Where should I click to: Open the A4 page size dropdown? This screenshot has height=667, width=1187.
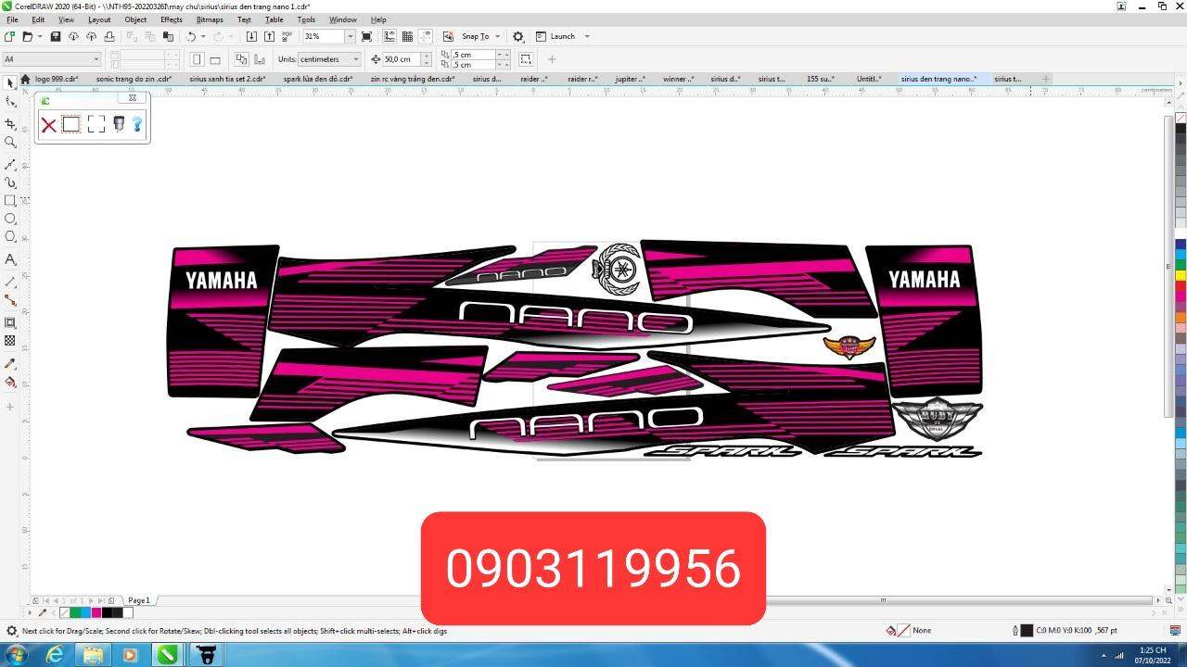(94, 59)
